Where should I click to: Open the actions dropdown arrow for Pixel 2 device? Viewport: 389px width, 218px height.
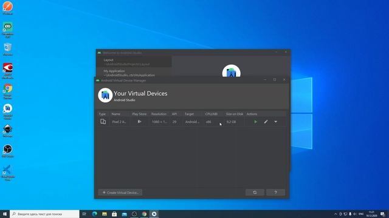click(275, 122)
